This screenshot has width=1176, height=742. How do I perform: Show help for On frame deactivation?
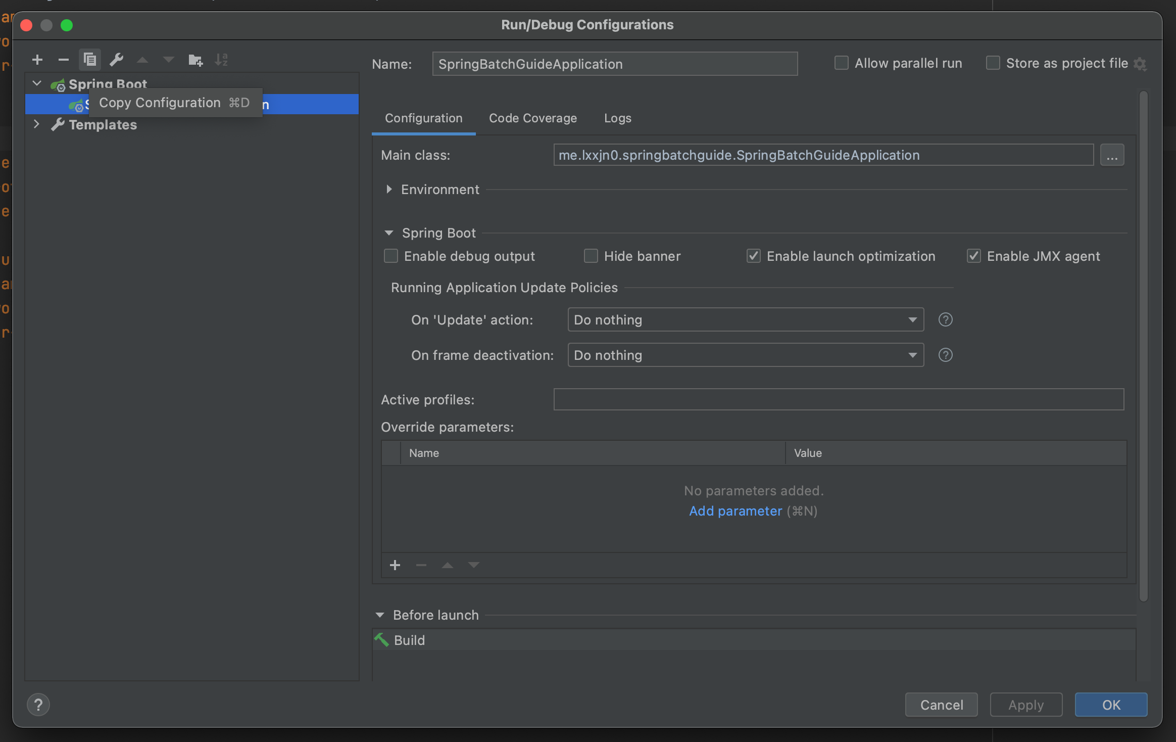click(945, 355)
